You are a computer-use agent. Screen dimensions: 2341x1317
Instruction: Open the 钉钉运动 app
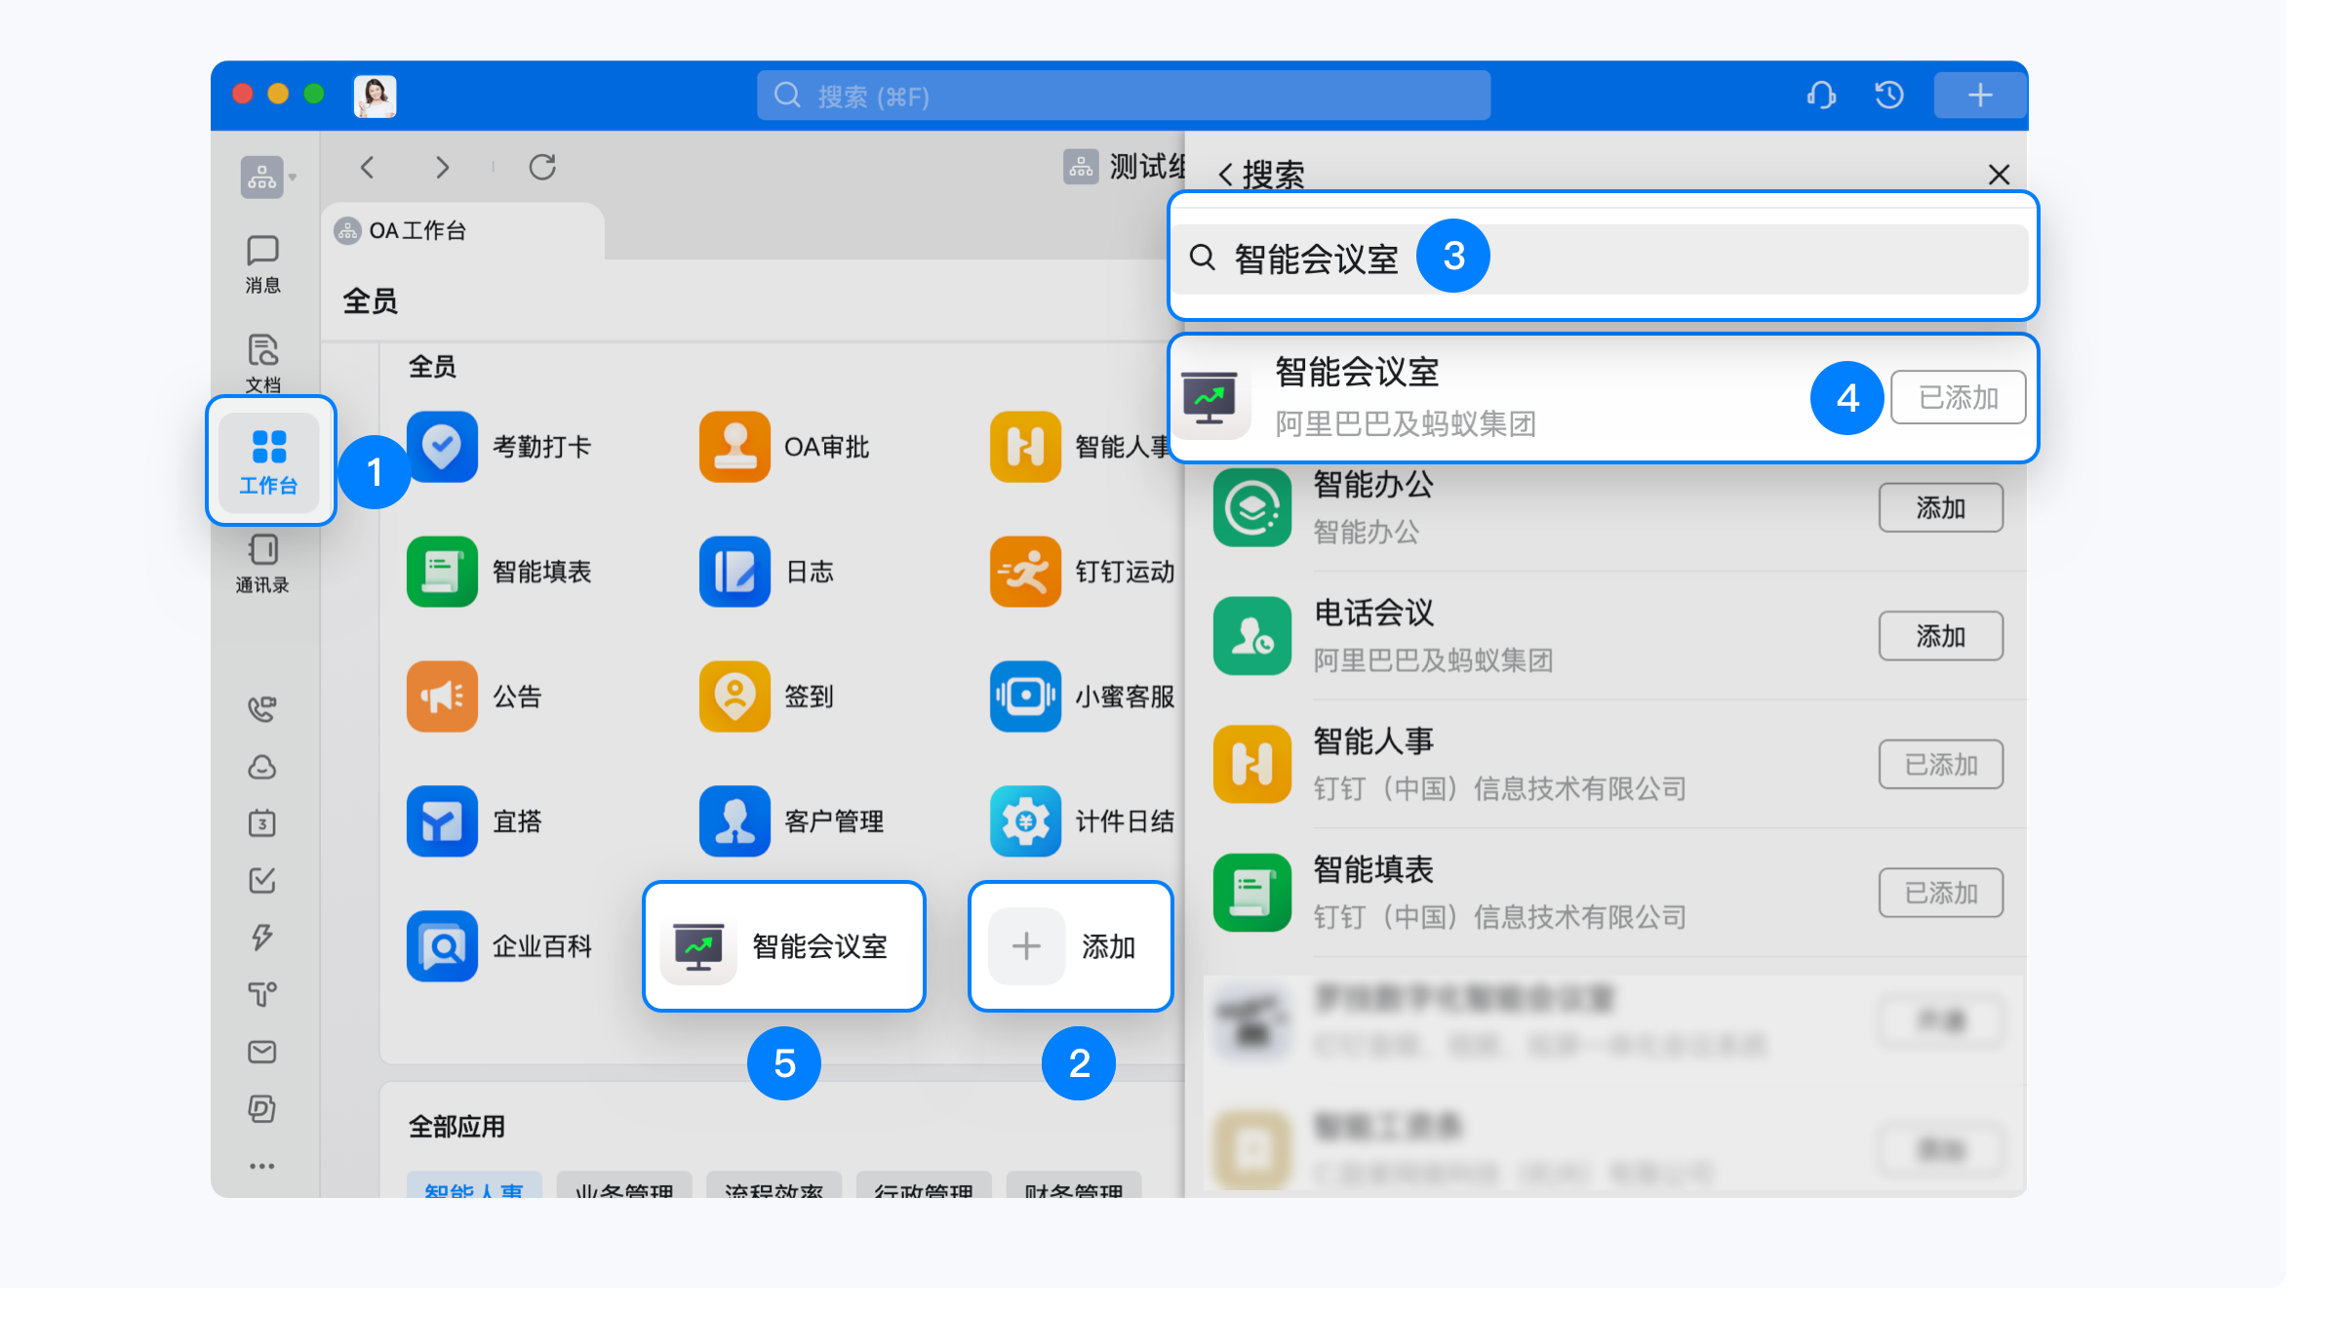1083,572
